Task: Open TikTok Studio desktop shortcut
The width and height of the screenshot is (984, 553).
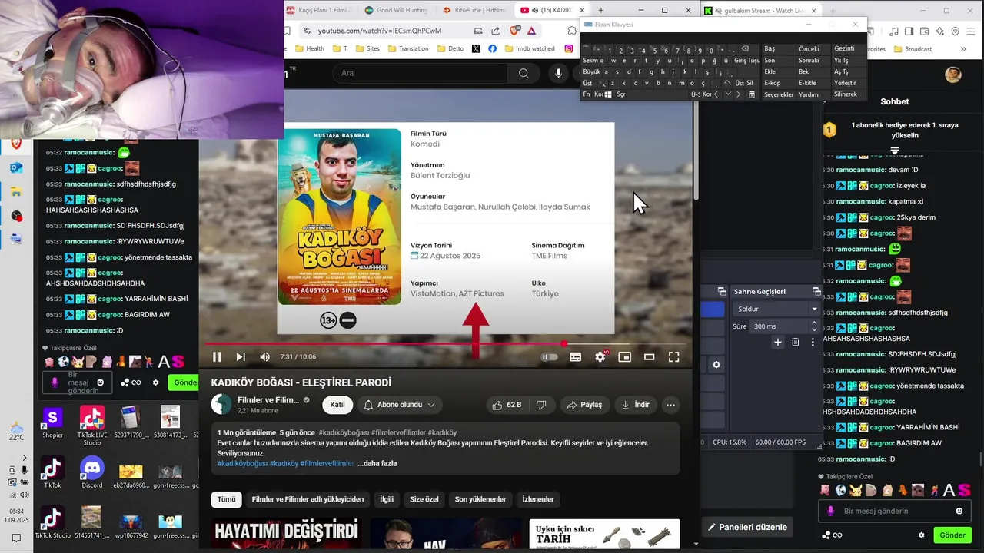Action: click(52, 522)
